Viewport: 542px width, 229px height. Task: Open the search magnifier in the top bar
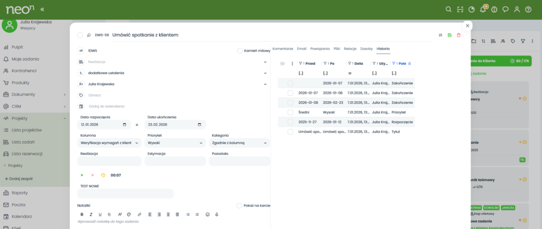pyautogui.click(x=448, y=10)
